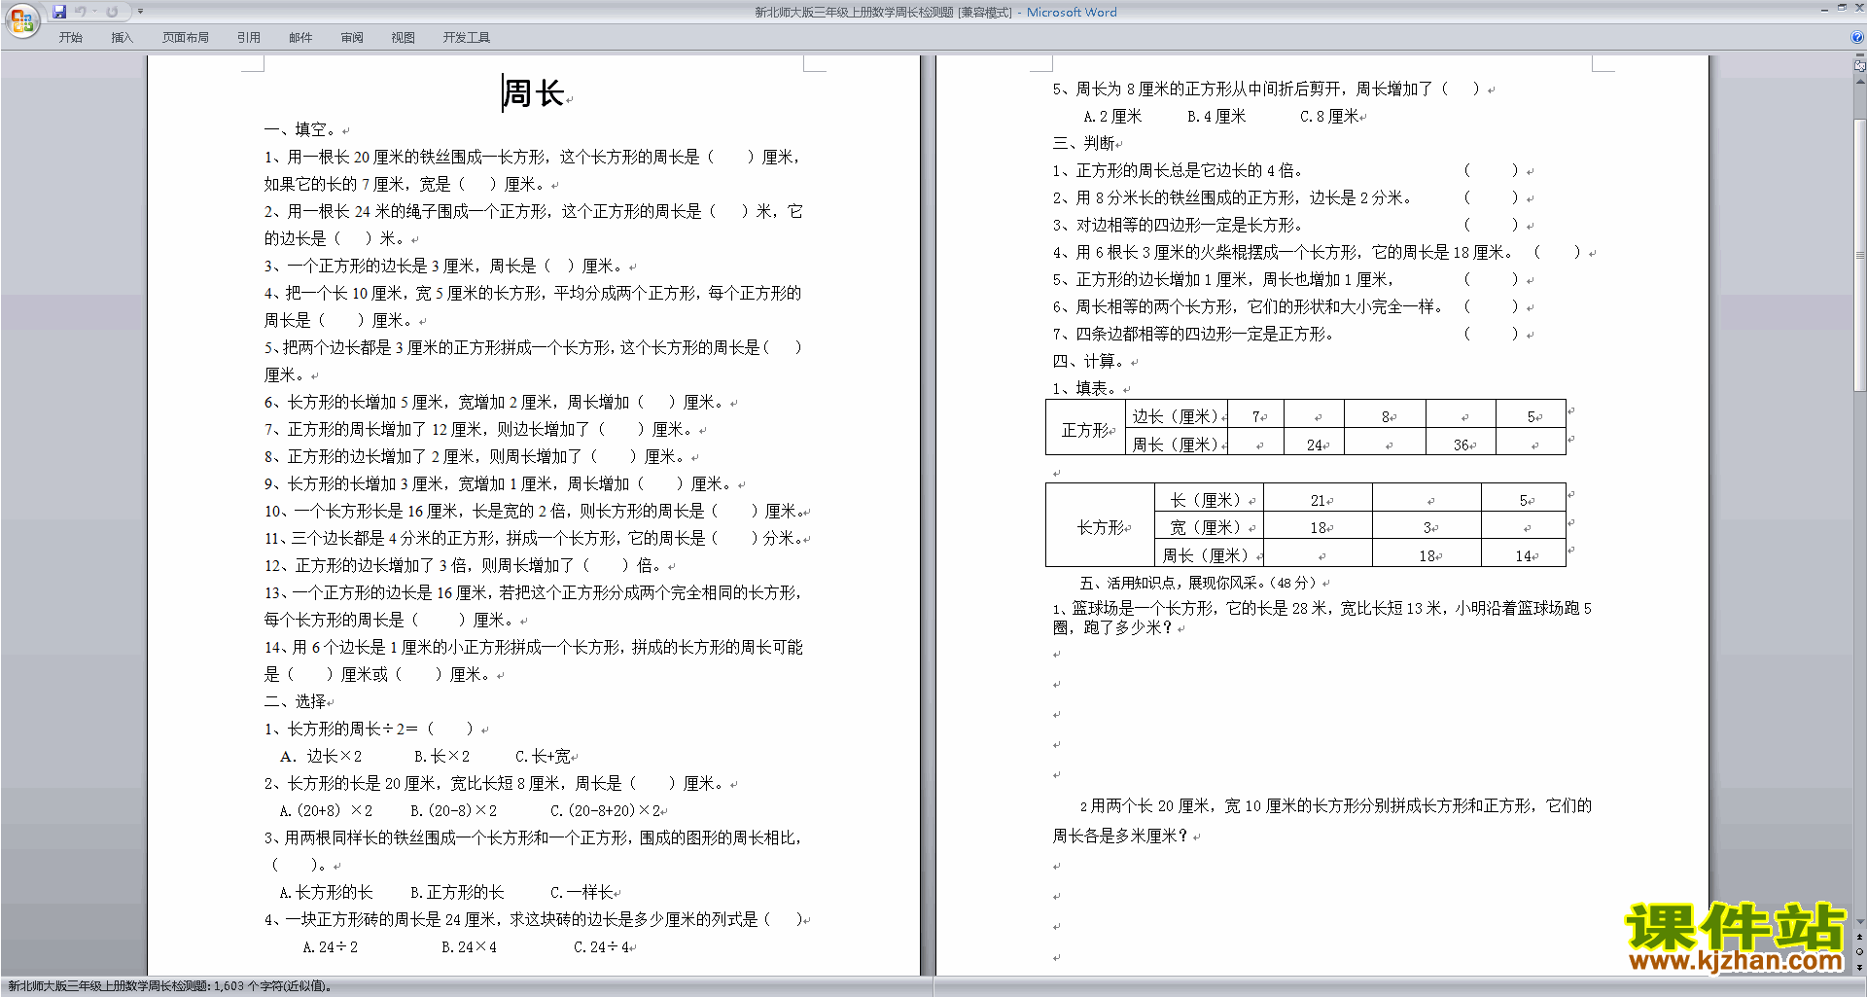This screenshot has height=997, width=1867.
Task: Expand Customize Quick Access Toolbar dropdown
Action: point(140,12)
